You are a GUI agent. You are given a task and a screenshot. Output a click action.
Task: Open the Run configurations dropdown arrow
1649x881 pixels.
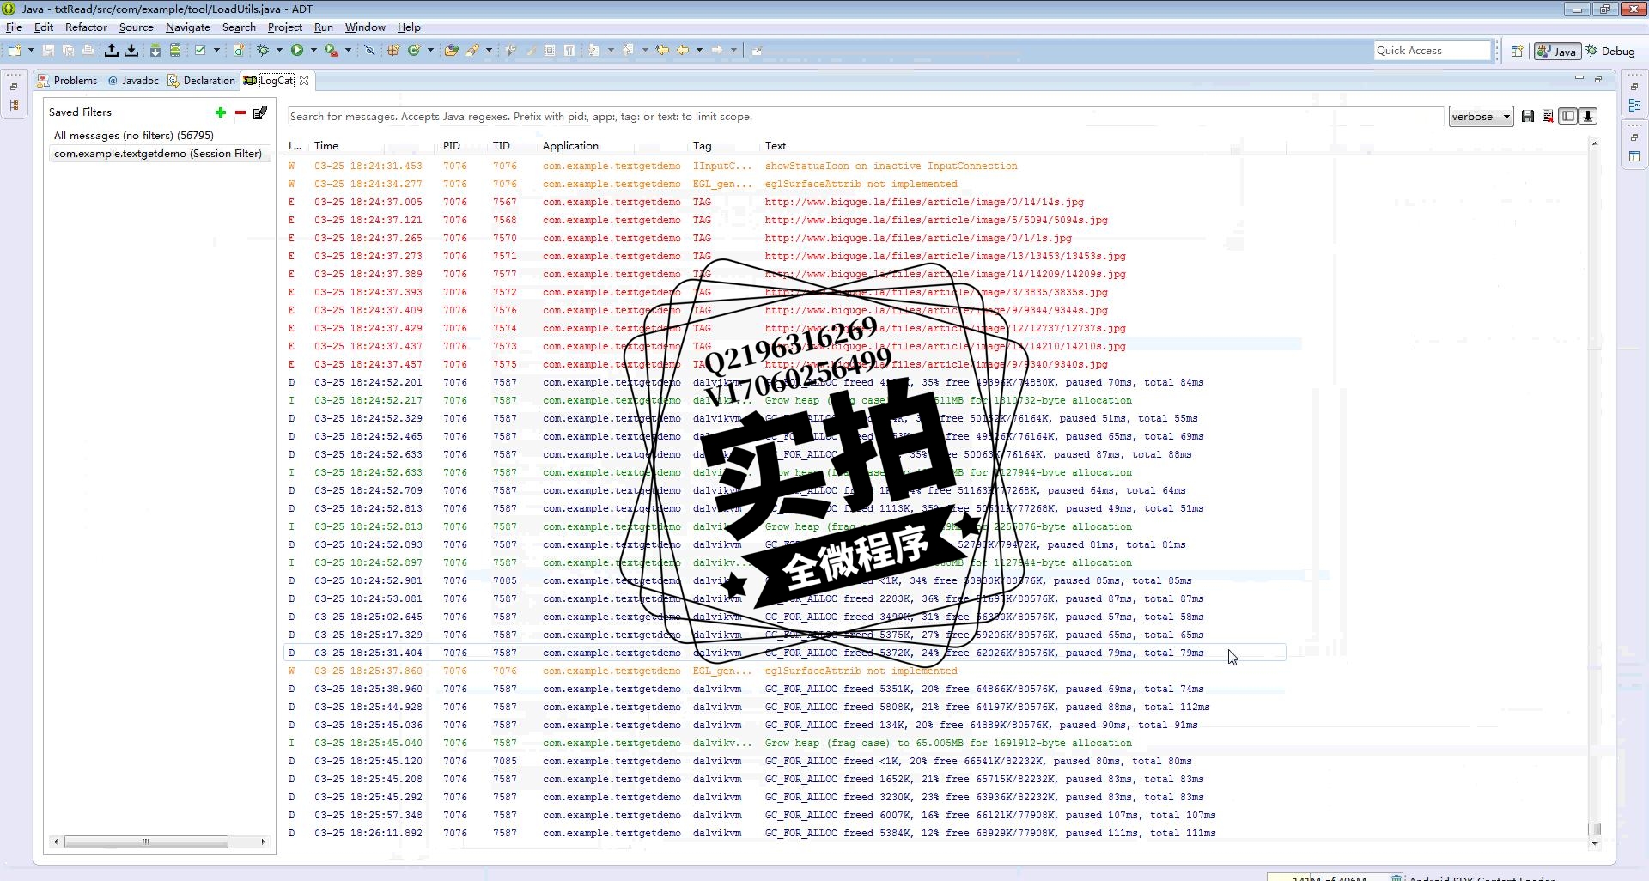click(313, 51)
